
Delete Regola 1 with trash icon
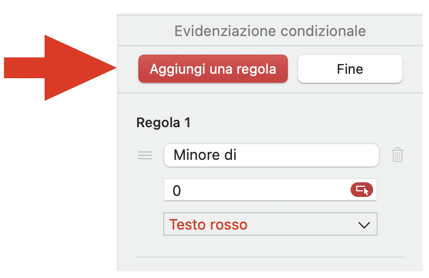[397, 155]
